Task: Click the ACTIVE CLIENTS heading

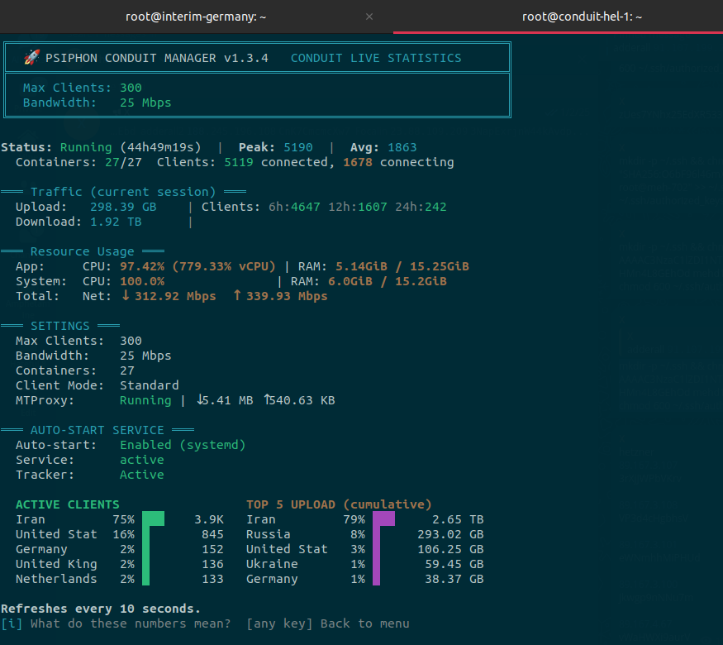Action: click(x=67, y=504)
